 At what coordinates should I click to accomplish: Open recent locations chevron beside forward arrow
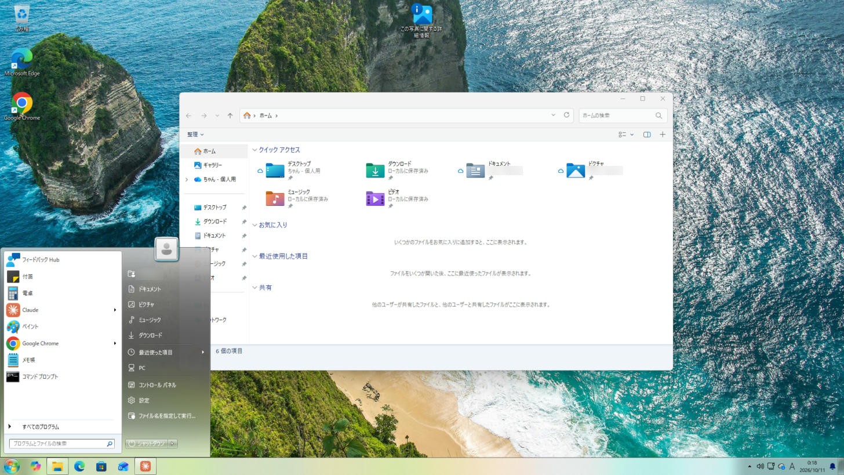click(217, 115)
